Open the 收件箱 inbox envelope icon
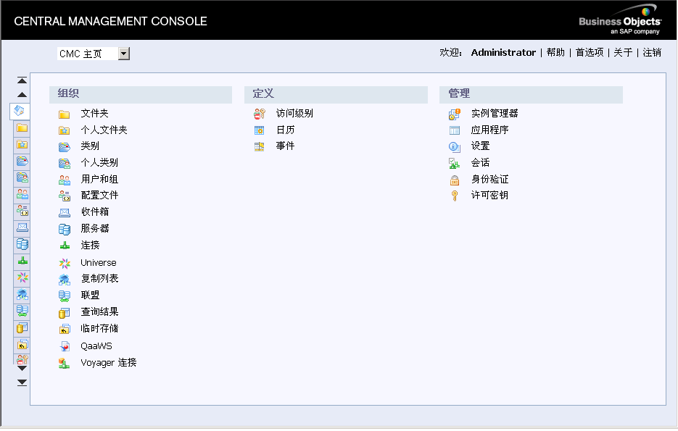The height and width of the screenshot is (431, 678). point(65,212)
